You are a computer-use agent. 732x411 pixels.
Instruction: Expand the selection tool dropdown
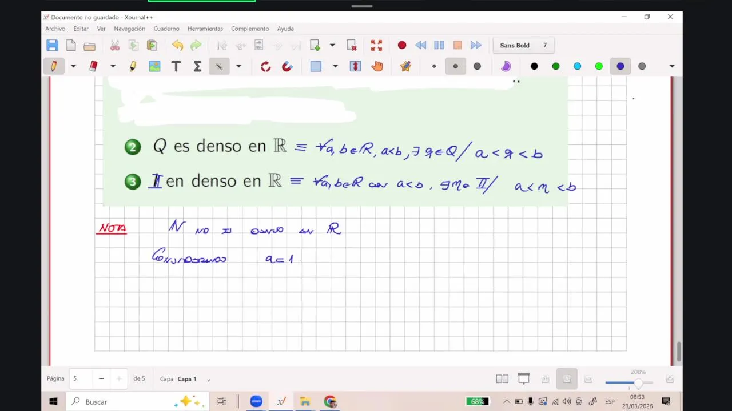tap(335, 66)
